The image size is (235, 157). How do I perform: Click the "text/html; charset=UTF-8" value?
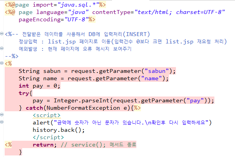coord(179,12)
